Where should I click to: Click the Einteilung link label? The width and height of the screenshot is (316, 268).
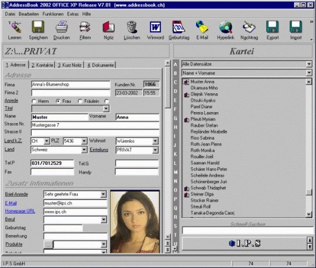point(99,150)
